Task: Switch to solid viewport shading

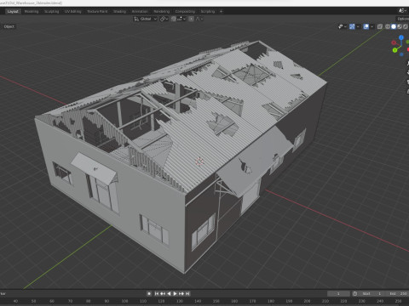Action: pos(394,26)
